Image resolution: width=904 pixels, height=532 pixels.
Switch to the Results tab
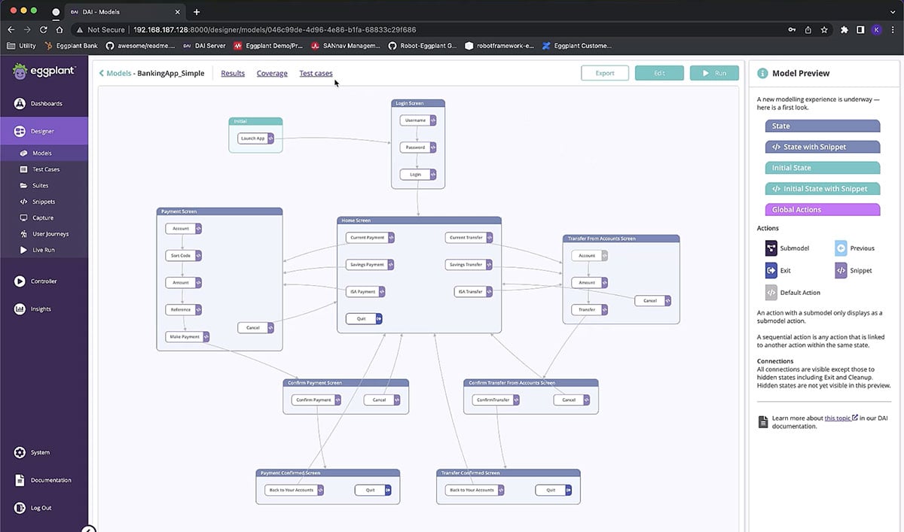tap(232, 73)
